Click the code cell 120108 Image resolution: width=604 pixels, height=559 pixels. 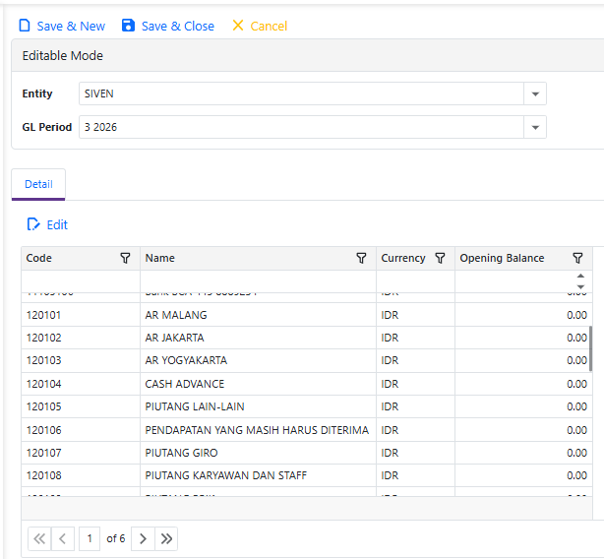81,475
